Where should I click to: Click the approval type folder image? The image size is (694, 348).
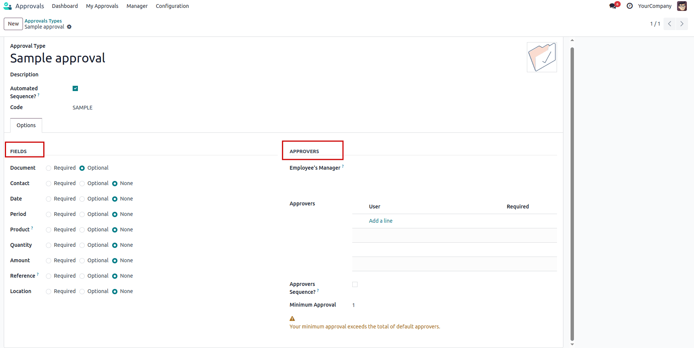[542, 57]
